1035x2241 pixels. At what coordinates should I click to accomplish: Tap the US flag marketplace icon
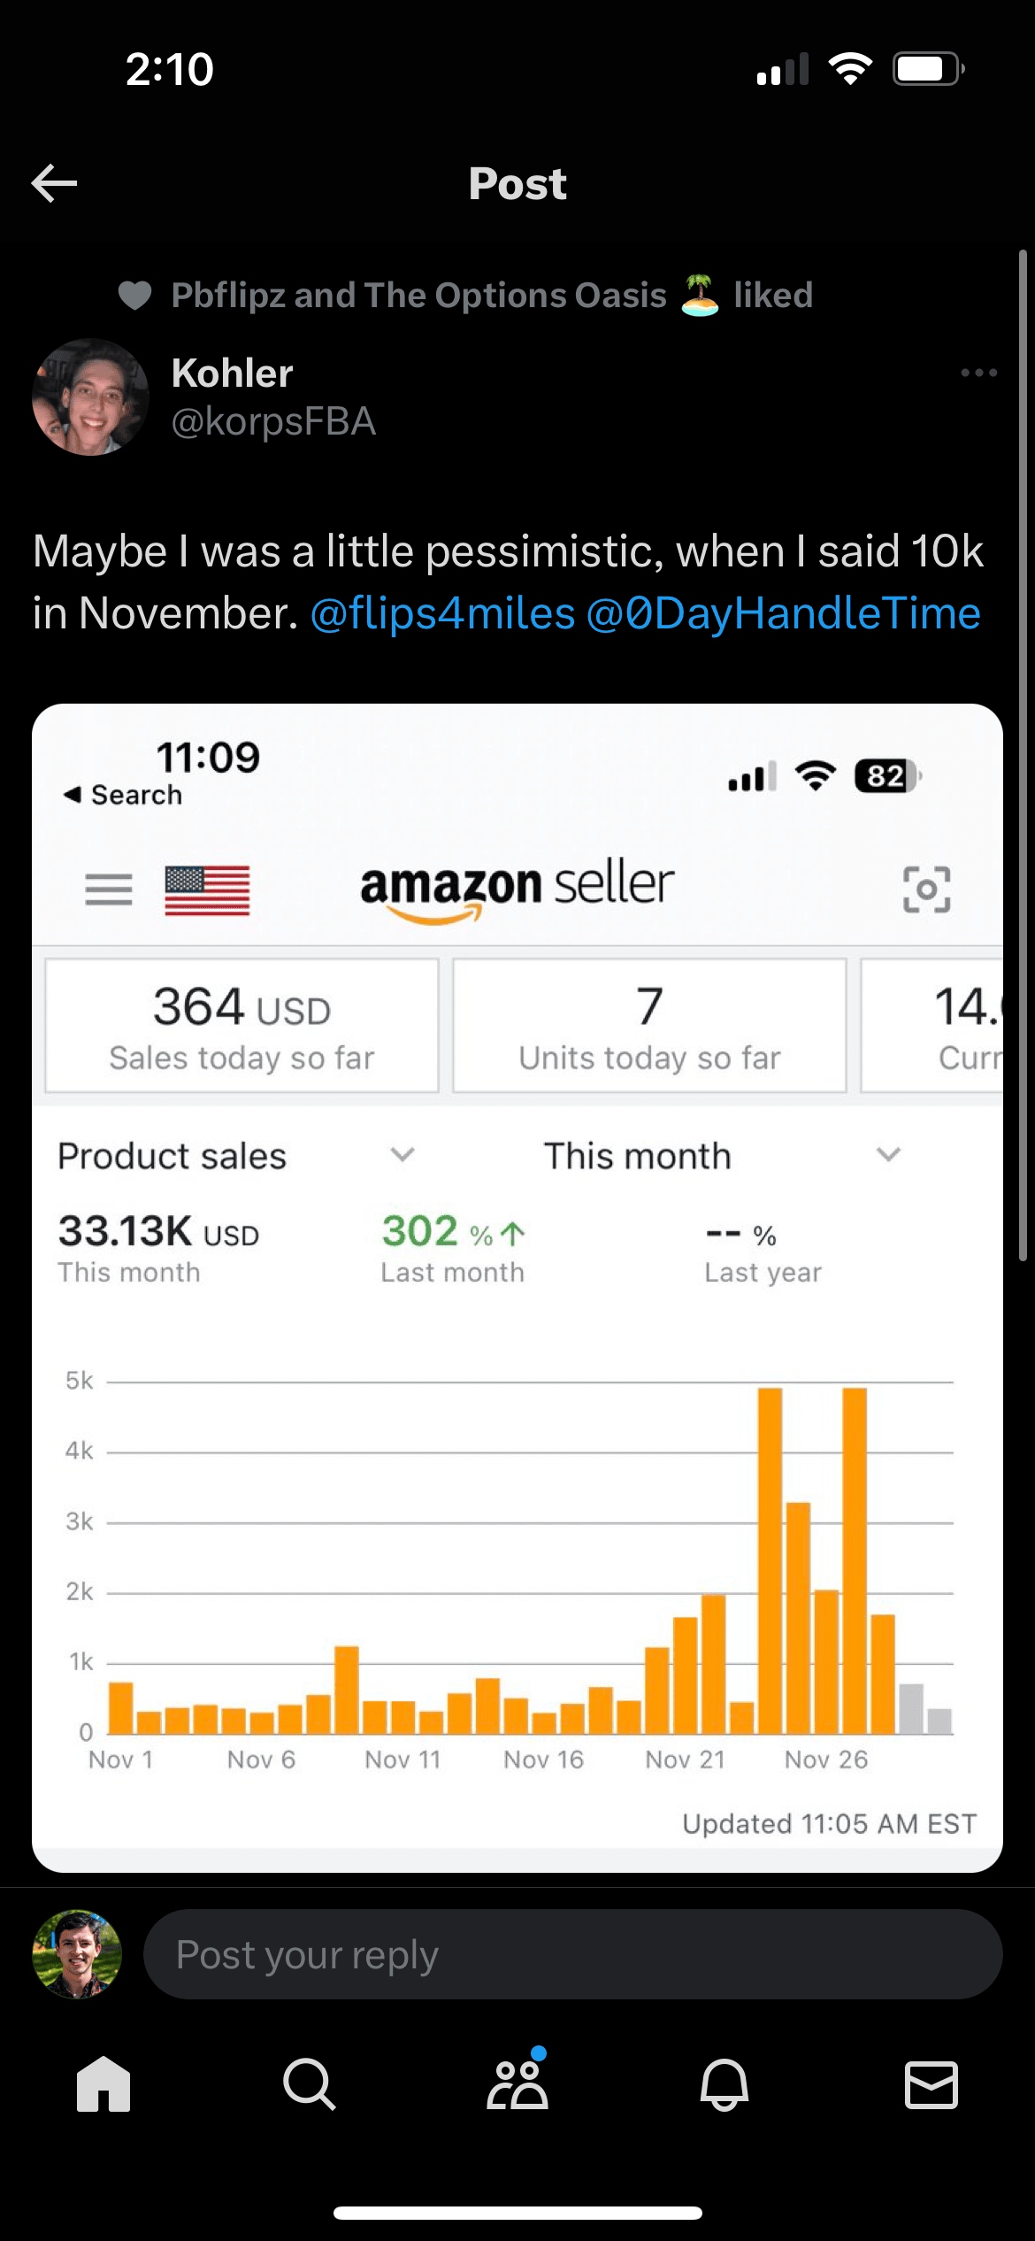point(207,889)
